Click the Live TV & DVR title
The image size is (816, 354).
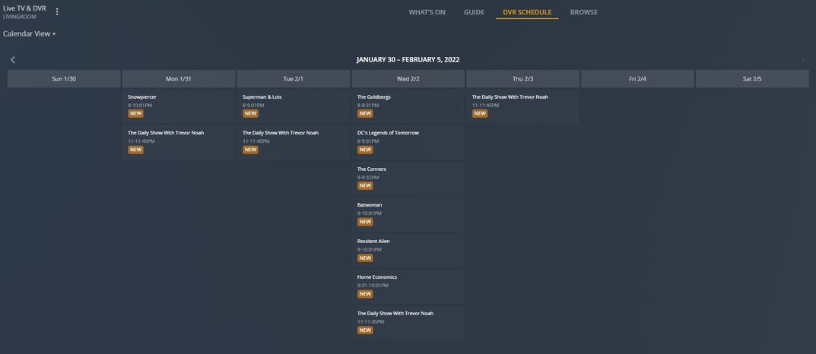coord(24,8)
